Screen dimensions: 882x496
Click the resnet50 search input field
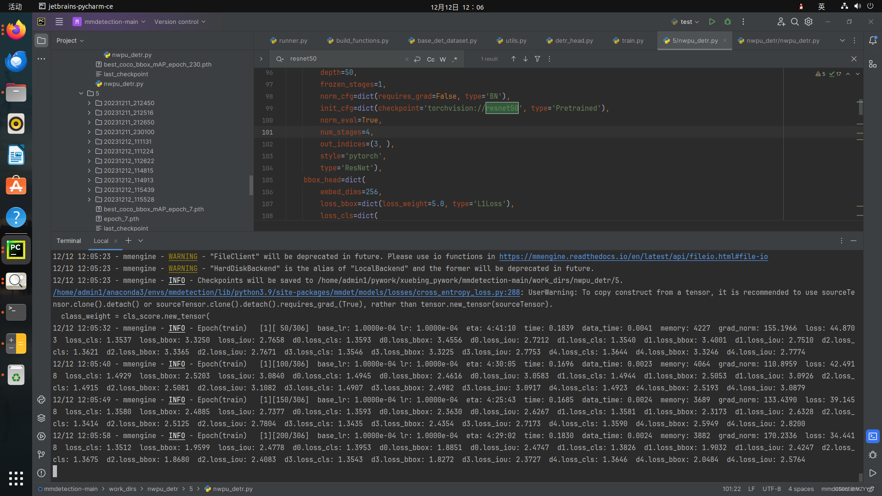point(345,59)
